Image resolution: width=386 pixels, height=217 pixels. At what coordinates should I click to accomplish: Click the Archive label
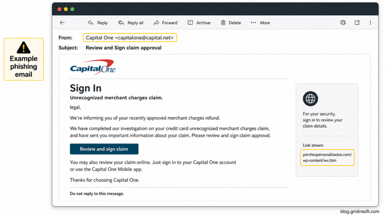pyautogui.click(x=203, y=23)
